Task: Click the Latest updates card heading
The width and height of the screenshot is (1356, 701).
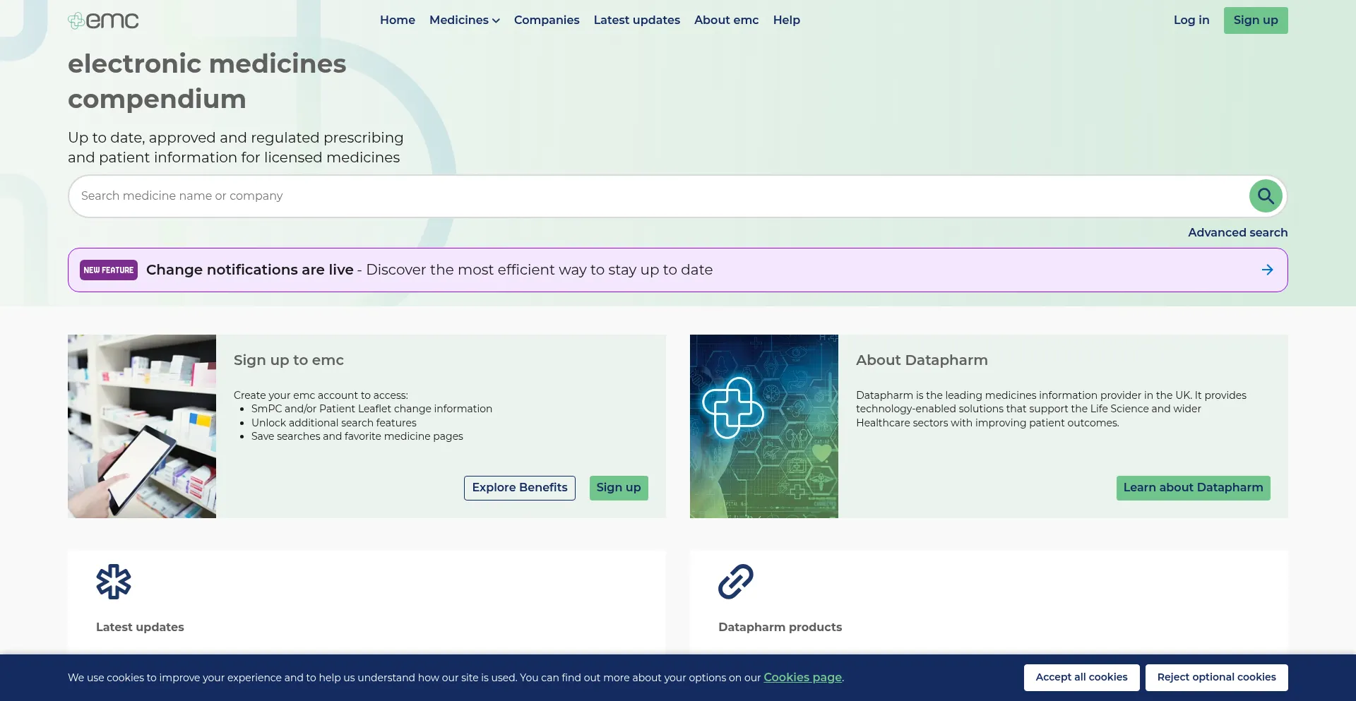Action: [x=140, y=627]
